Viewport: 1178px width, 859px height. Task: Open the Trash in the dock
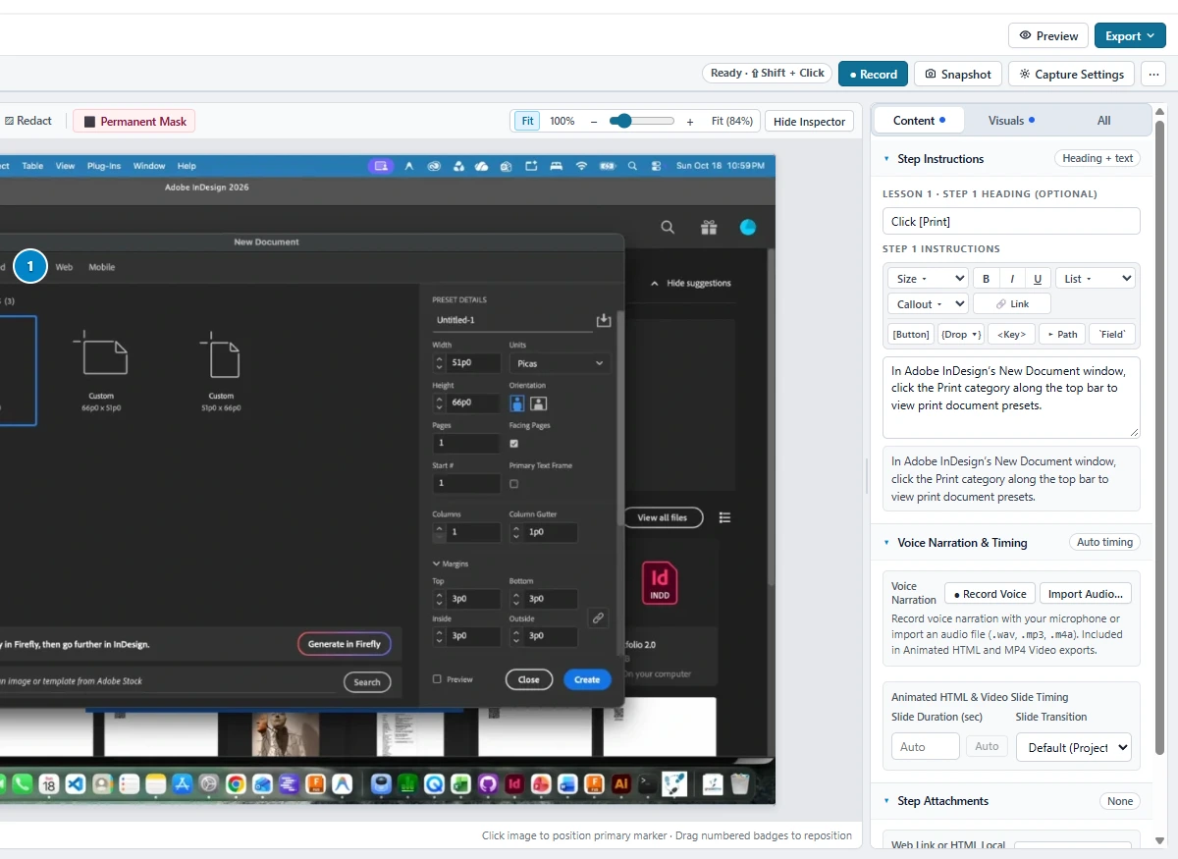point(740,784)
